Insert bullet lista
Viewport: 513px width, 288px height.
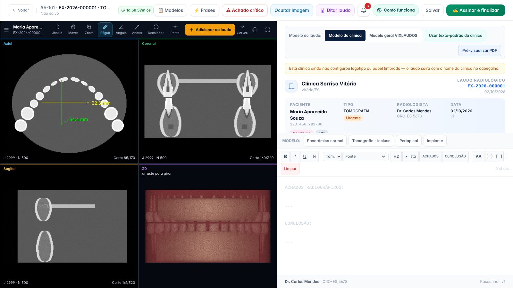410,156
